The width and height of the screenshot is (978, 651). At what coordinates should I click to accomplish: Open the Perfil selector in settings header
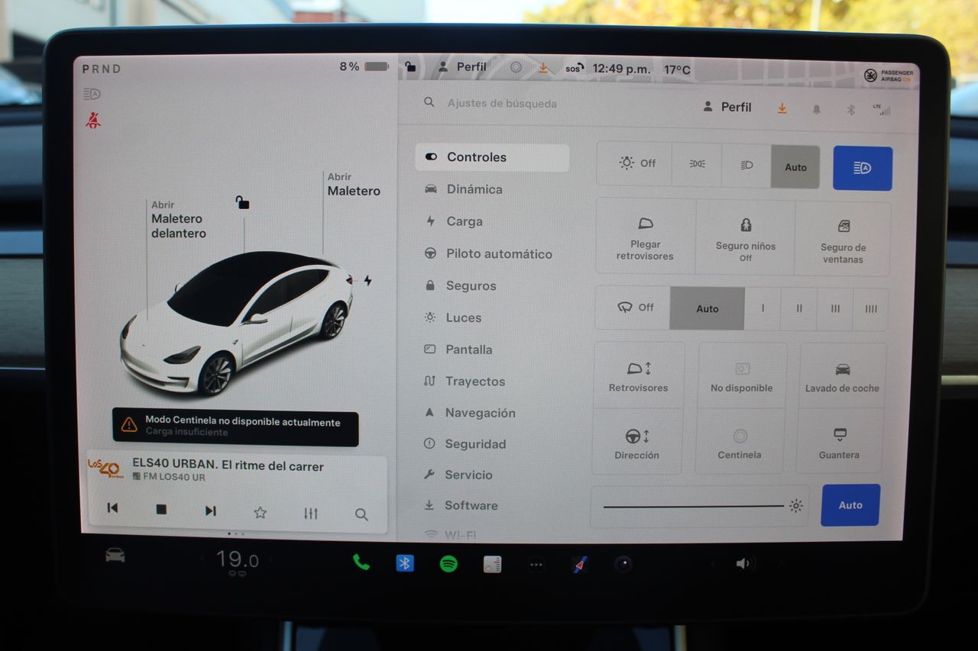727,107
